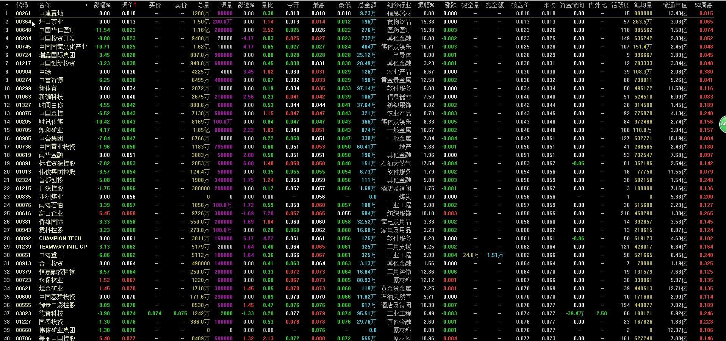
Task: Select stock row 国盛投资
Action: pyautogui.click(x=51, y=322)
